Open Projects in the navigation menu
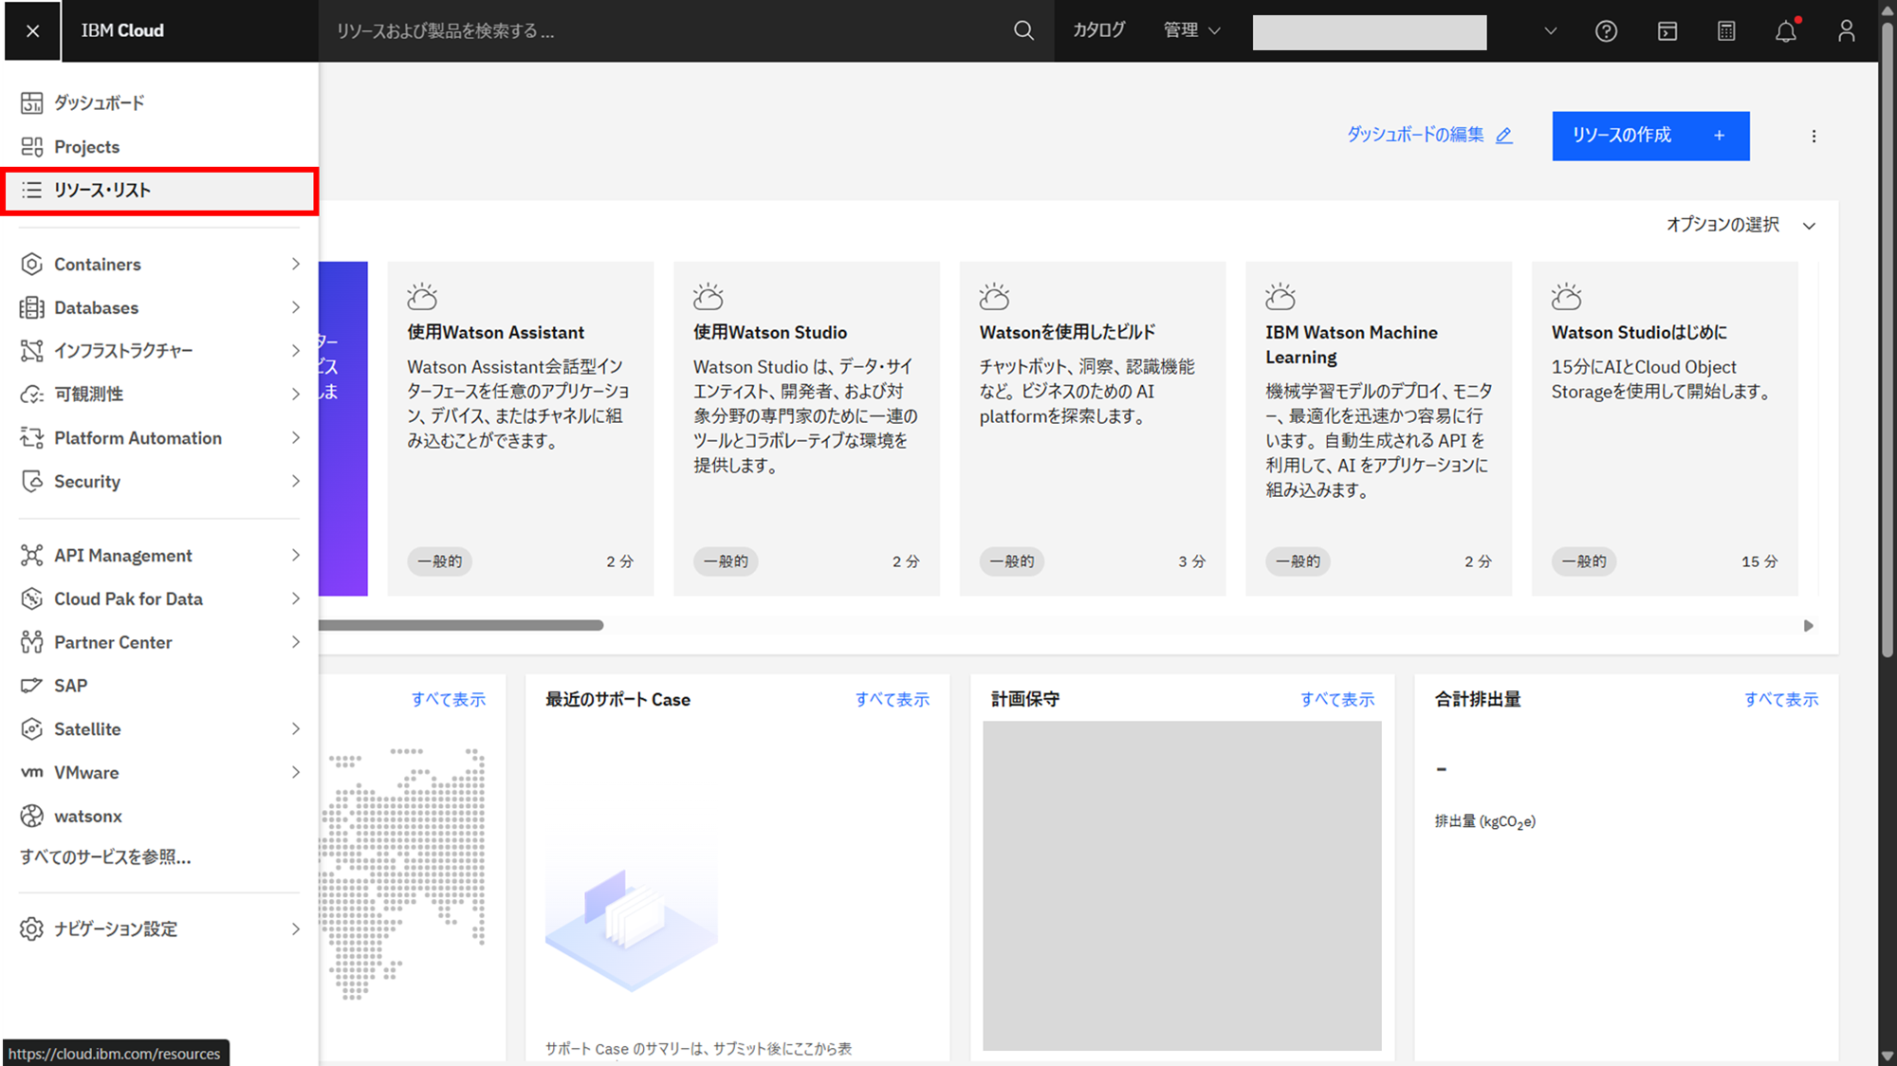Image resolution: width=1897 pixels, height=1066 pixels. click(86, 147)
